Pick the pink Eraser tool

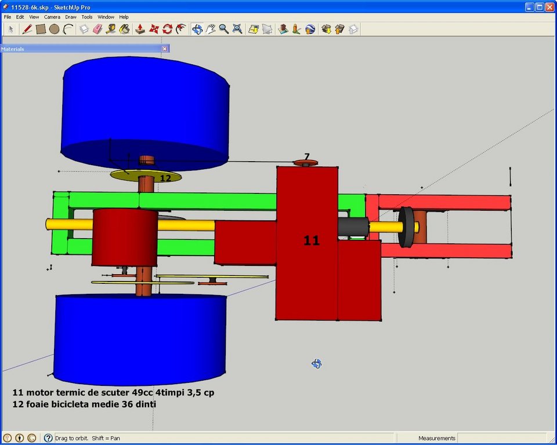pos(97,29)
